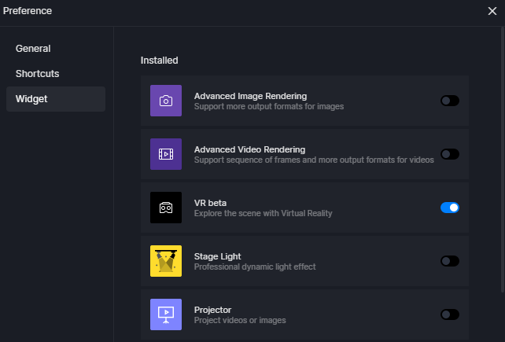This screenshot has height=342, width=505.
Task: Go to the Shortcuts section
Action: [38, 74]
